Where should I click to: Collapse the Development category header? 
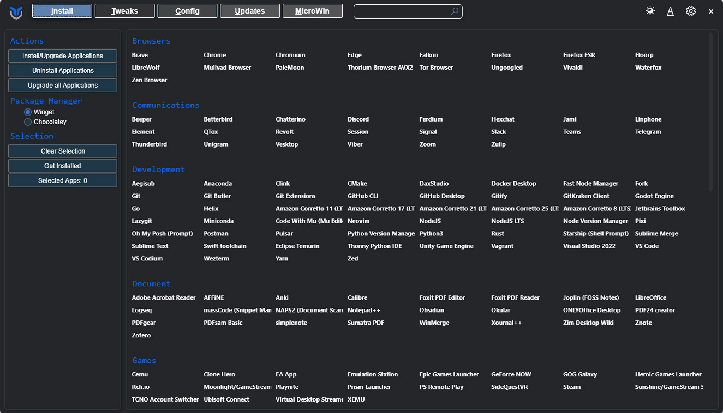click(158, 169)
